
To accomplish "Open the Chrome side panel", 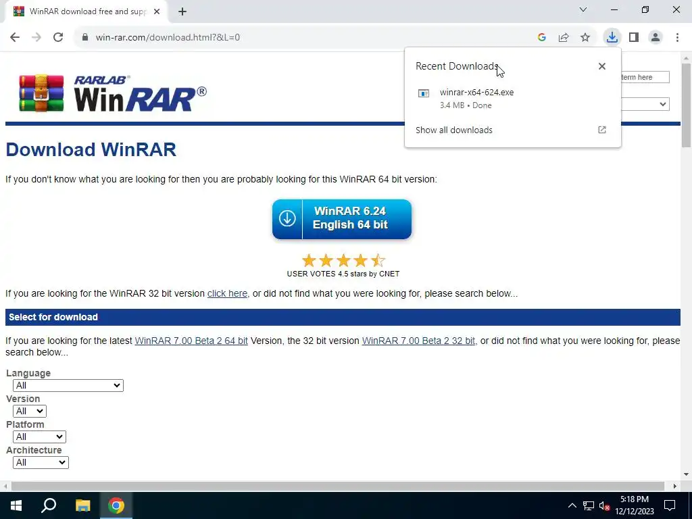I will (x=634, y=38).
